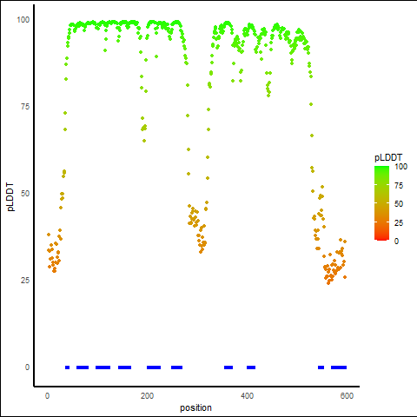Image resolution: width=417 pixels, height=417 pixels.
Task: Click the legend label 75
Action: point(399,186)
